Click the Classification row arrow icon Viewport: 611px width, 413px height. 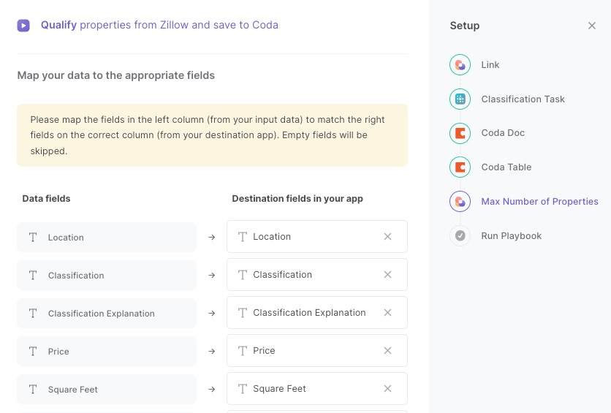[x=212, y=275]
